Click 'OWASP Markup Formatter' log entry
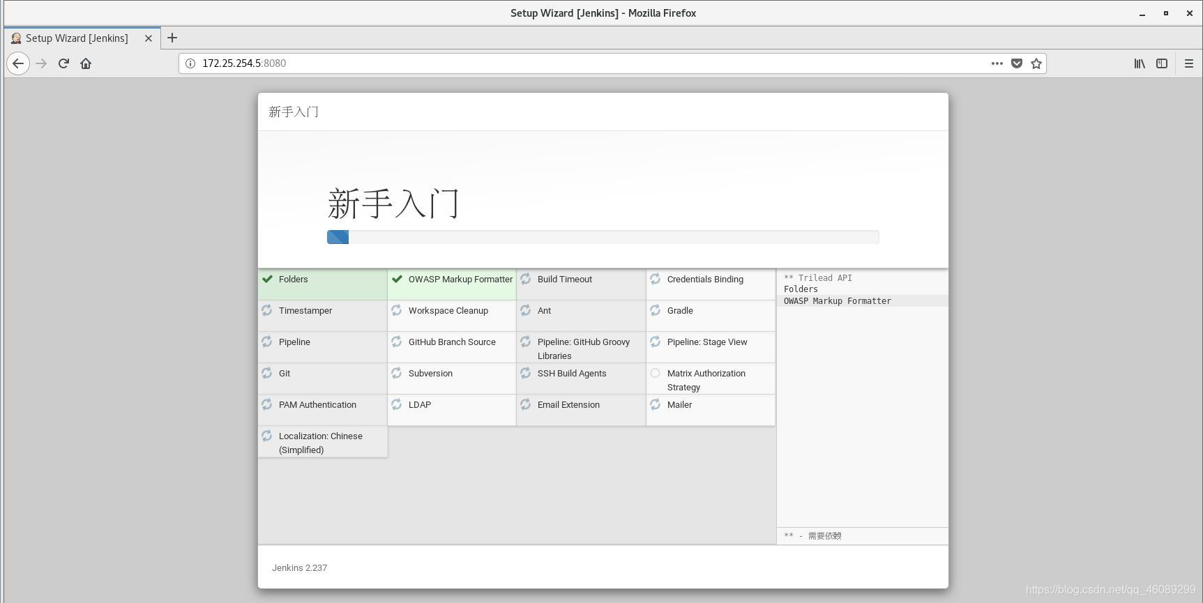Image resolution: width=1203 pixels, height=603 pixels. pos(838,301)
